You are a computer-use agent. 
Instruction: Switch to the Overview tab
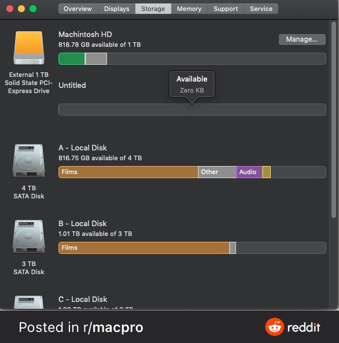point(78,9)
